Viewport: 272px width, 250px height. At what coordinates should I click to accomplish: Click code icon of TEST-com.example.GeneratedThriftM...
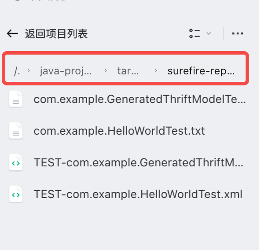(16, 162)
